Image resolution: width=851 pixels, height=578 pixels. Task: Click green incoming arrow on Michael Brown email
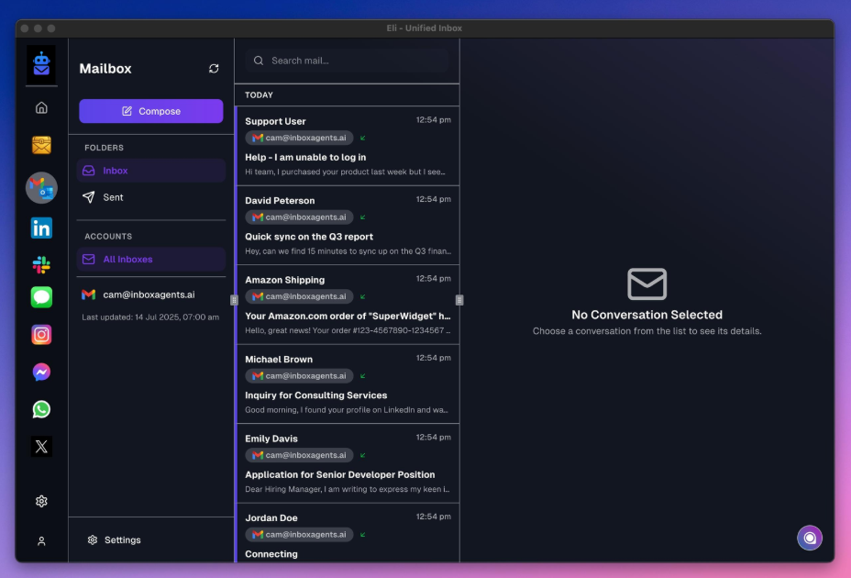coord(362,376)
